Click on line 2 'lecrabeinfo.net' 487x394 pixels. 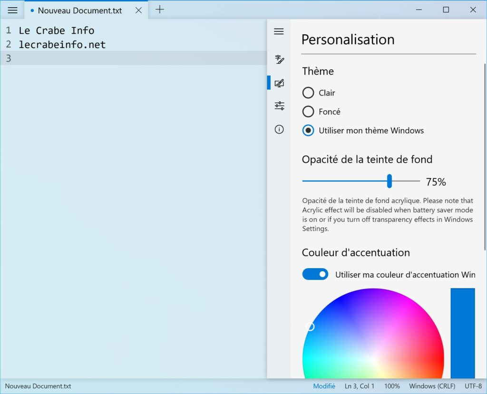(62, 44)
